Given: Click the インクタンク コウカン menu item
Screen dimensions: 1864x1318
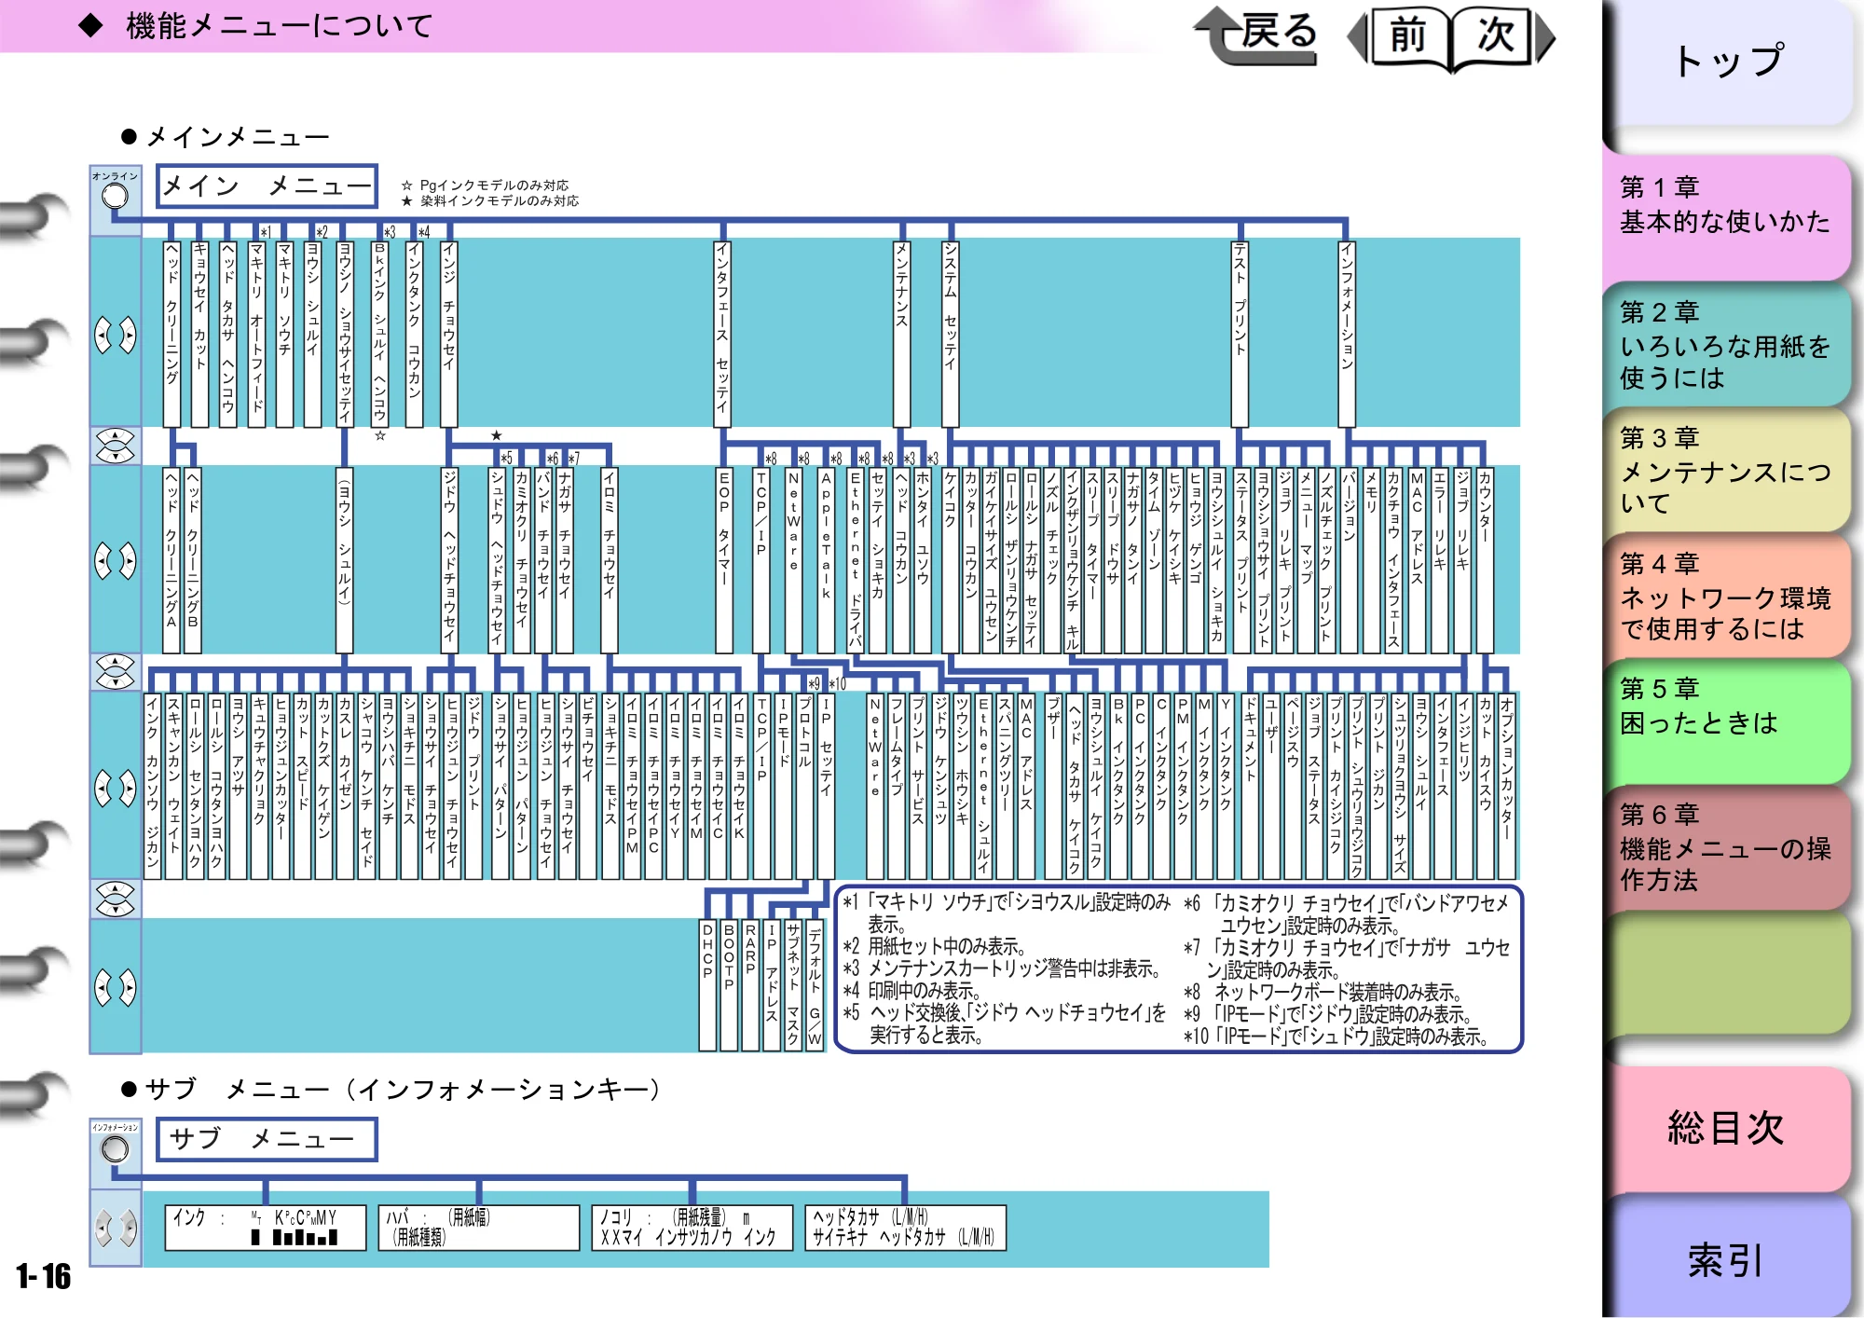Looking at the screenshot, I should coord(414,334).
